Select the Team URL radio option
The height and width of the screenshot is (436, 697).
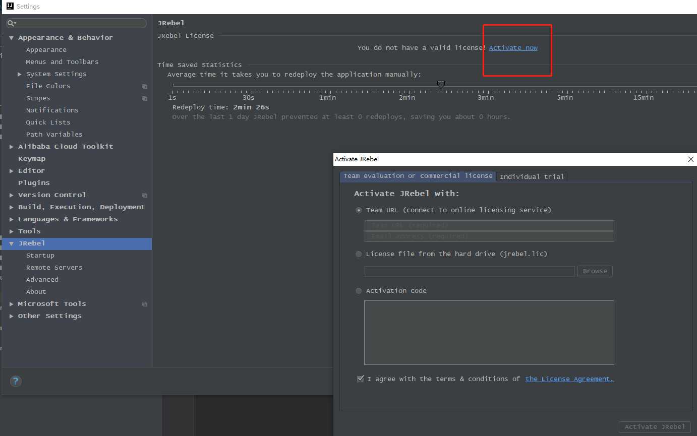(359, 210)
